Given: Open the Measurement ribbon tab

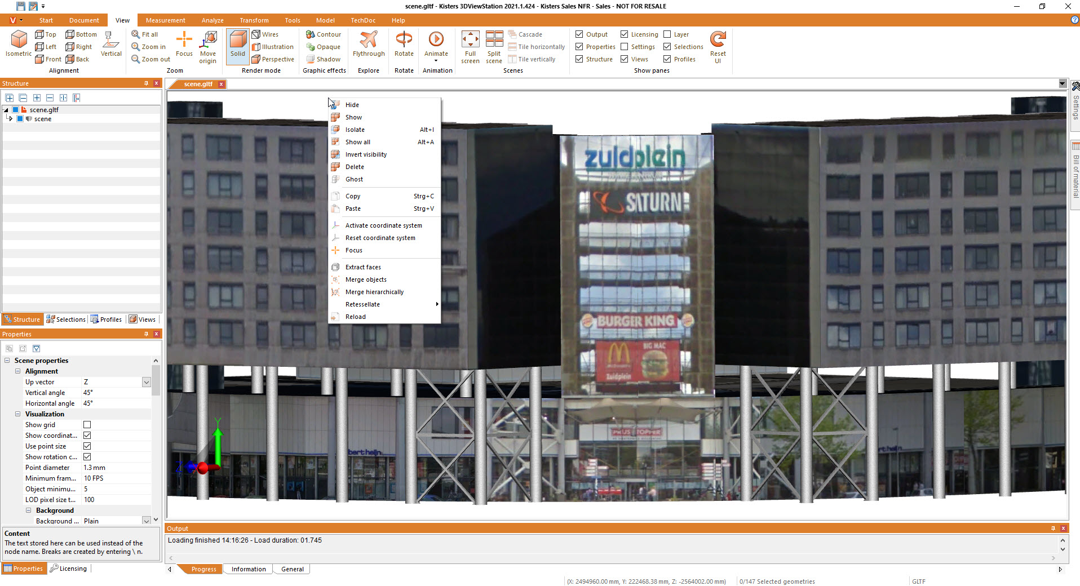Looking at the screenshot, I should click(165, 20).
